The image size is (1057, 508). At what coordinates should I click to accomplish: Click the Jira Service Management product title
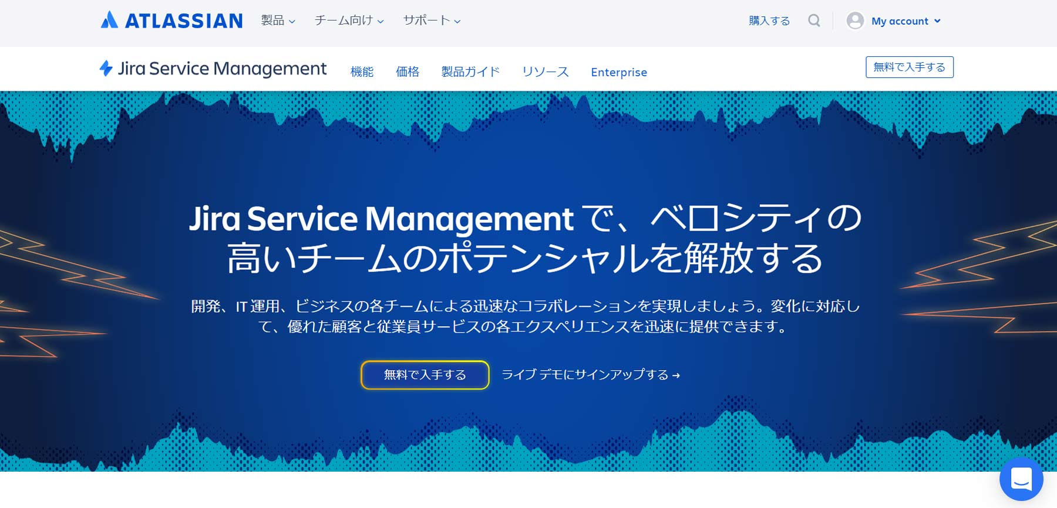click(x=222, y=69)
